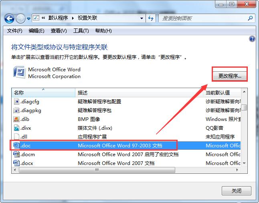Click the Microsoft Office Word program icon
Screen dimensions: 259x203
pyautogui.click(x=20, y=72)
